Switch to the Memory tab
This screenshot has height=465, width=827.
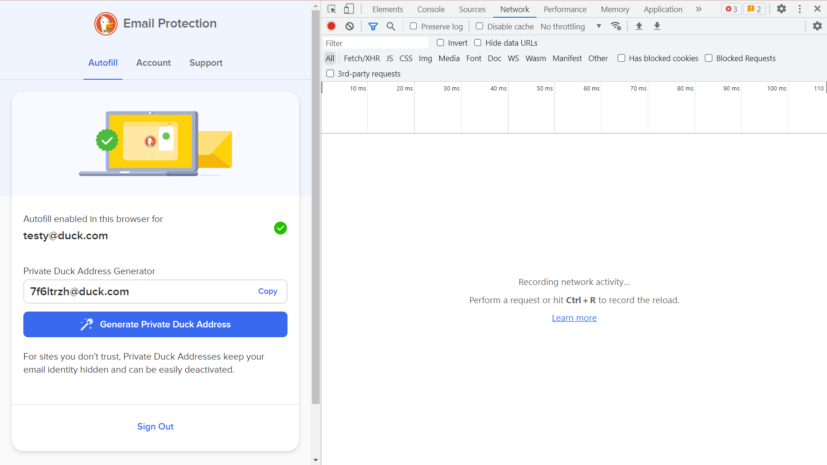(615, 9)
